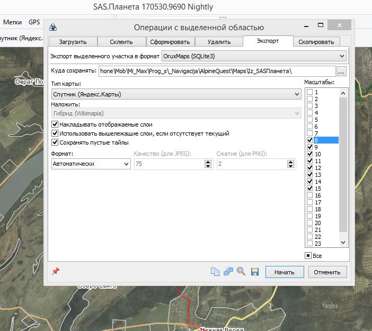Click the blue arrows icon in footer
The height and width of the screenshot is (331, 372).
[x=228, y=272]
